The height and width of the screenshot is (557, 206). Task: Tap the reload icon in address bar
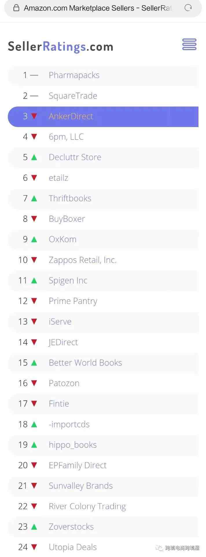pyautogui.click(x=188, y=8)
